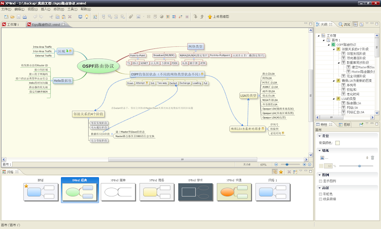This screenshot has width=381, height=229.
Task: Collapse the 背景 section in properties panel
Action: click(x=319, y=136)
